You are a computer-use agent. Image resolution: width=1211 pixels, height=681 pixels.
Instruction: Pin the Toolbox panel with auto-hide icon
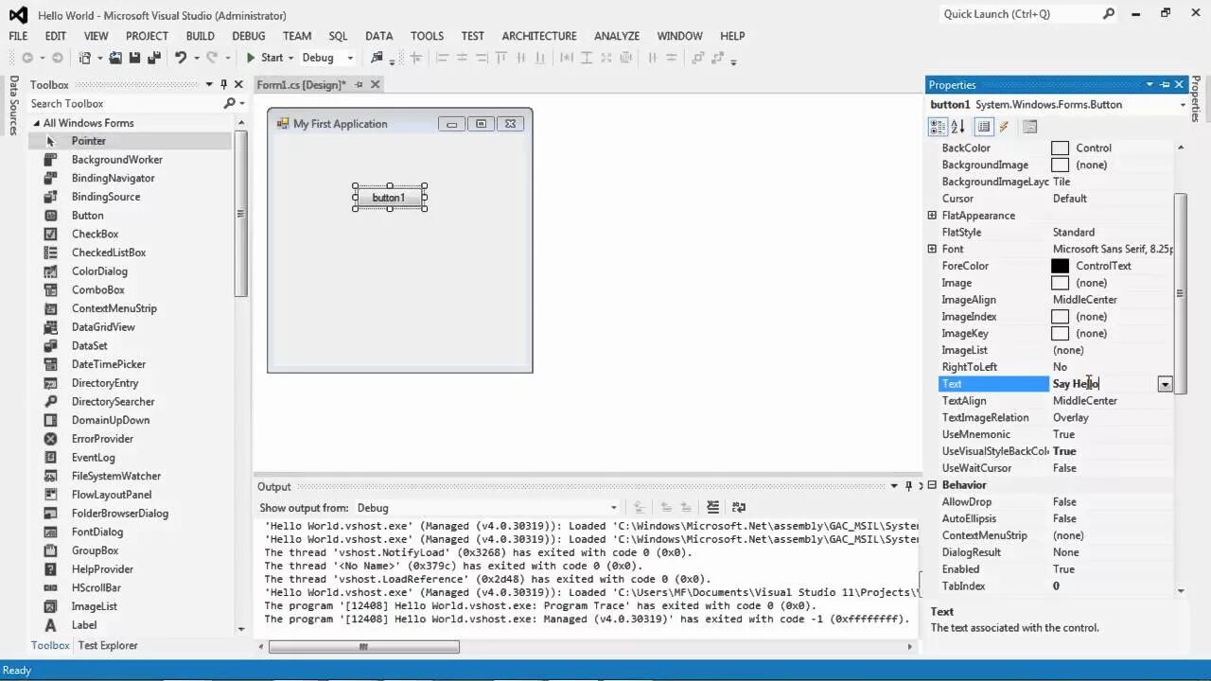(224, 84)
